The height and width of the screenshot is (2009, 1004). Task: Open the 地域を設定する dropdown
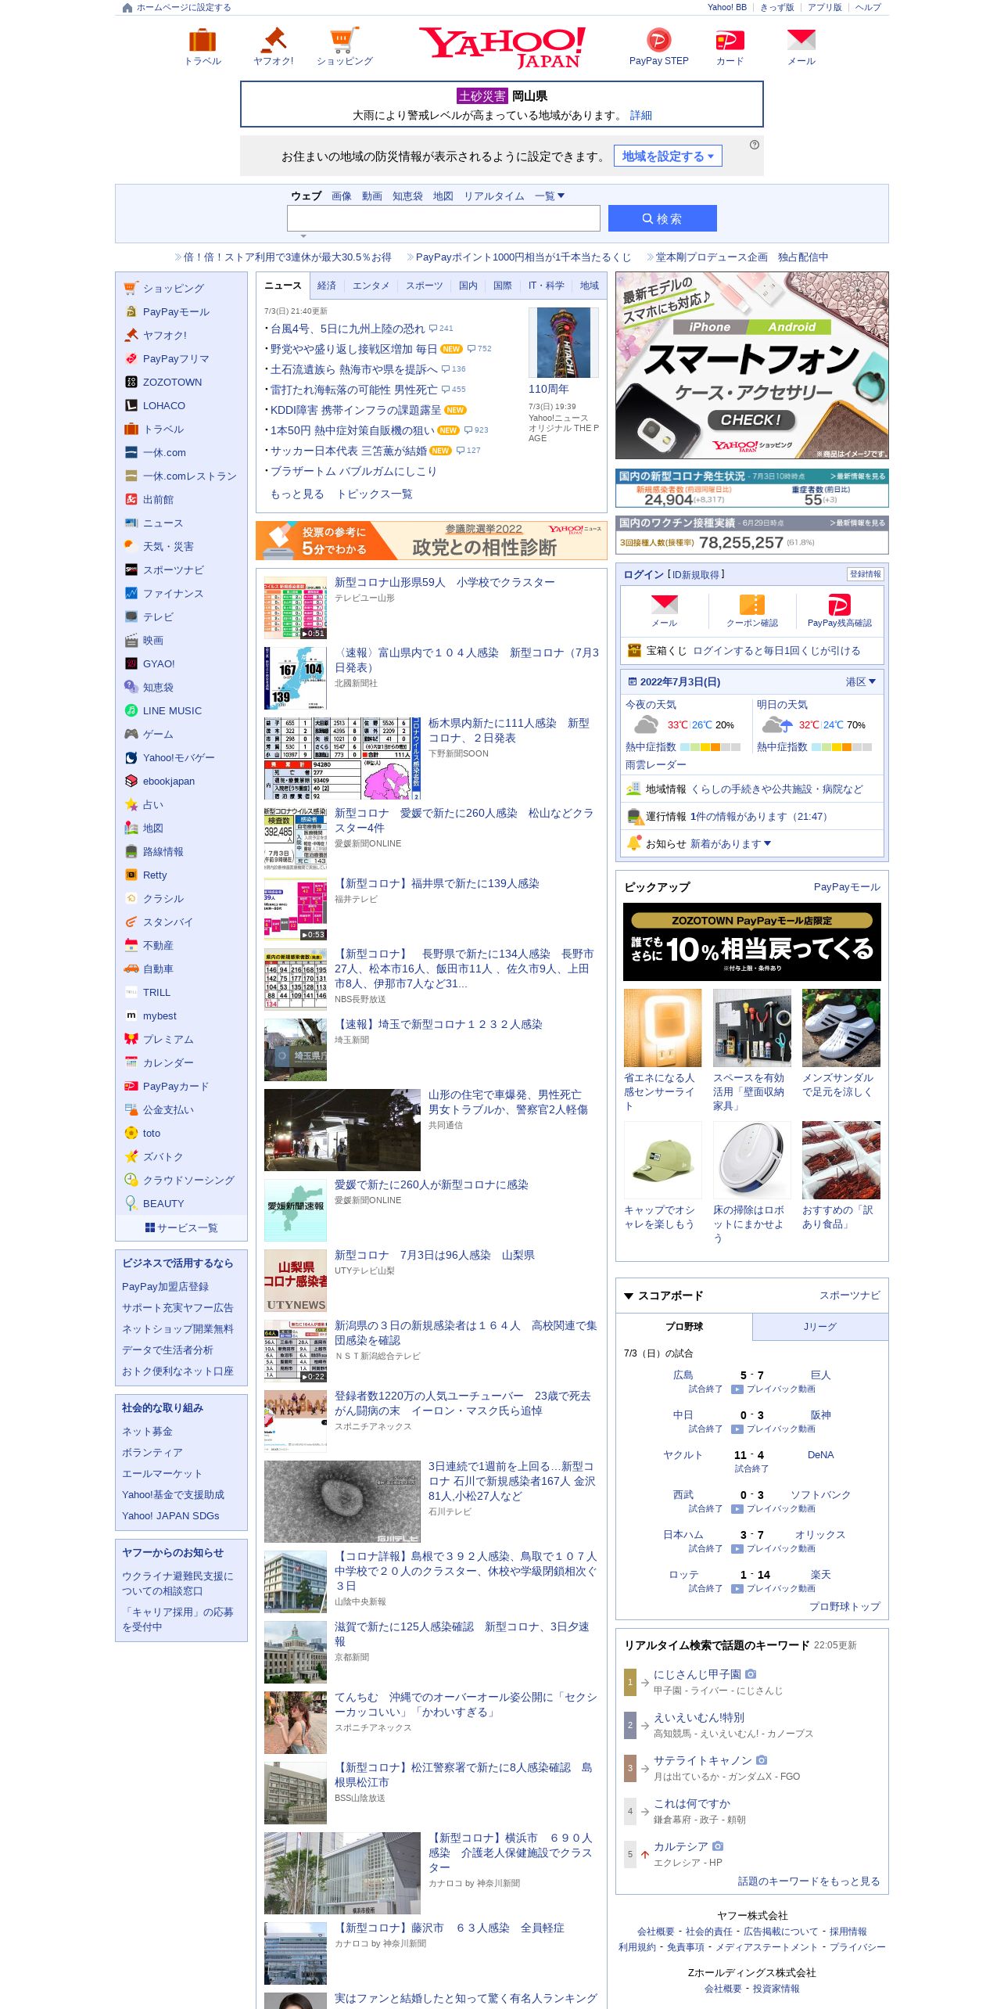[668, 156]
